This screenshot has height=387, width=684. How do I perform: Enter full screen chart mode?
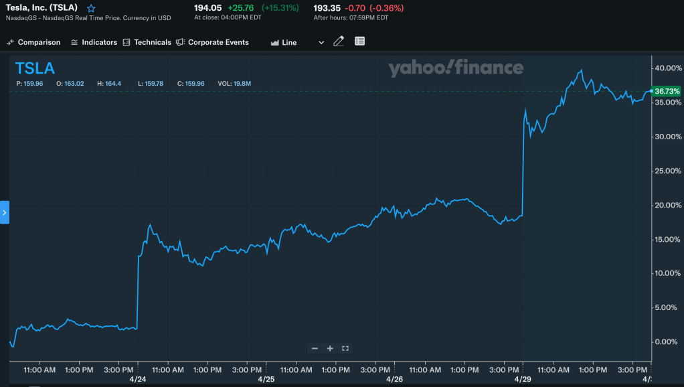(x=345, y=348)
